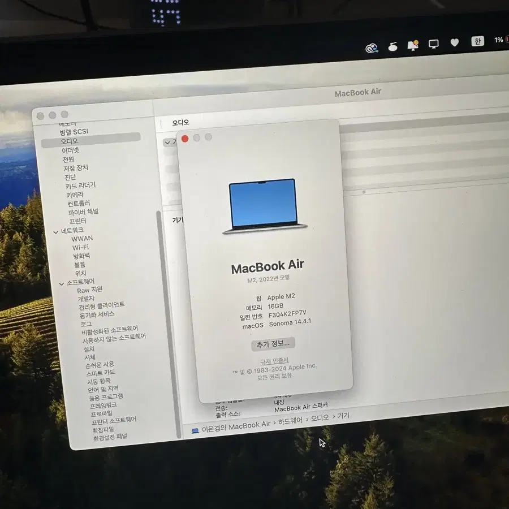Select 손쉬운 사용 in the sidebar
This screenshot has width=509, height=509.
[x=100, y=365]
